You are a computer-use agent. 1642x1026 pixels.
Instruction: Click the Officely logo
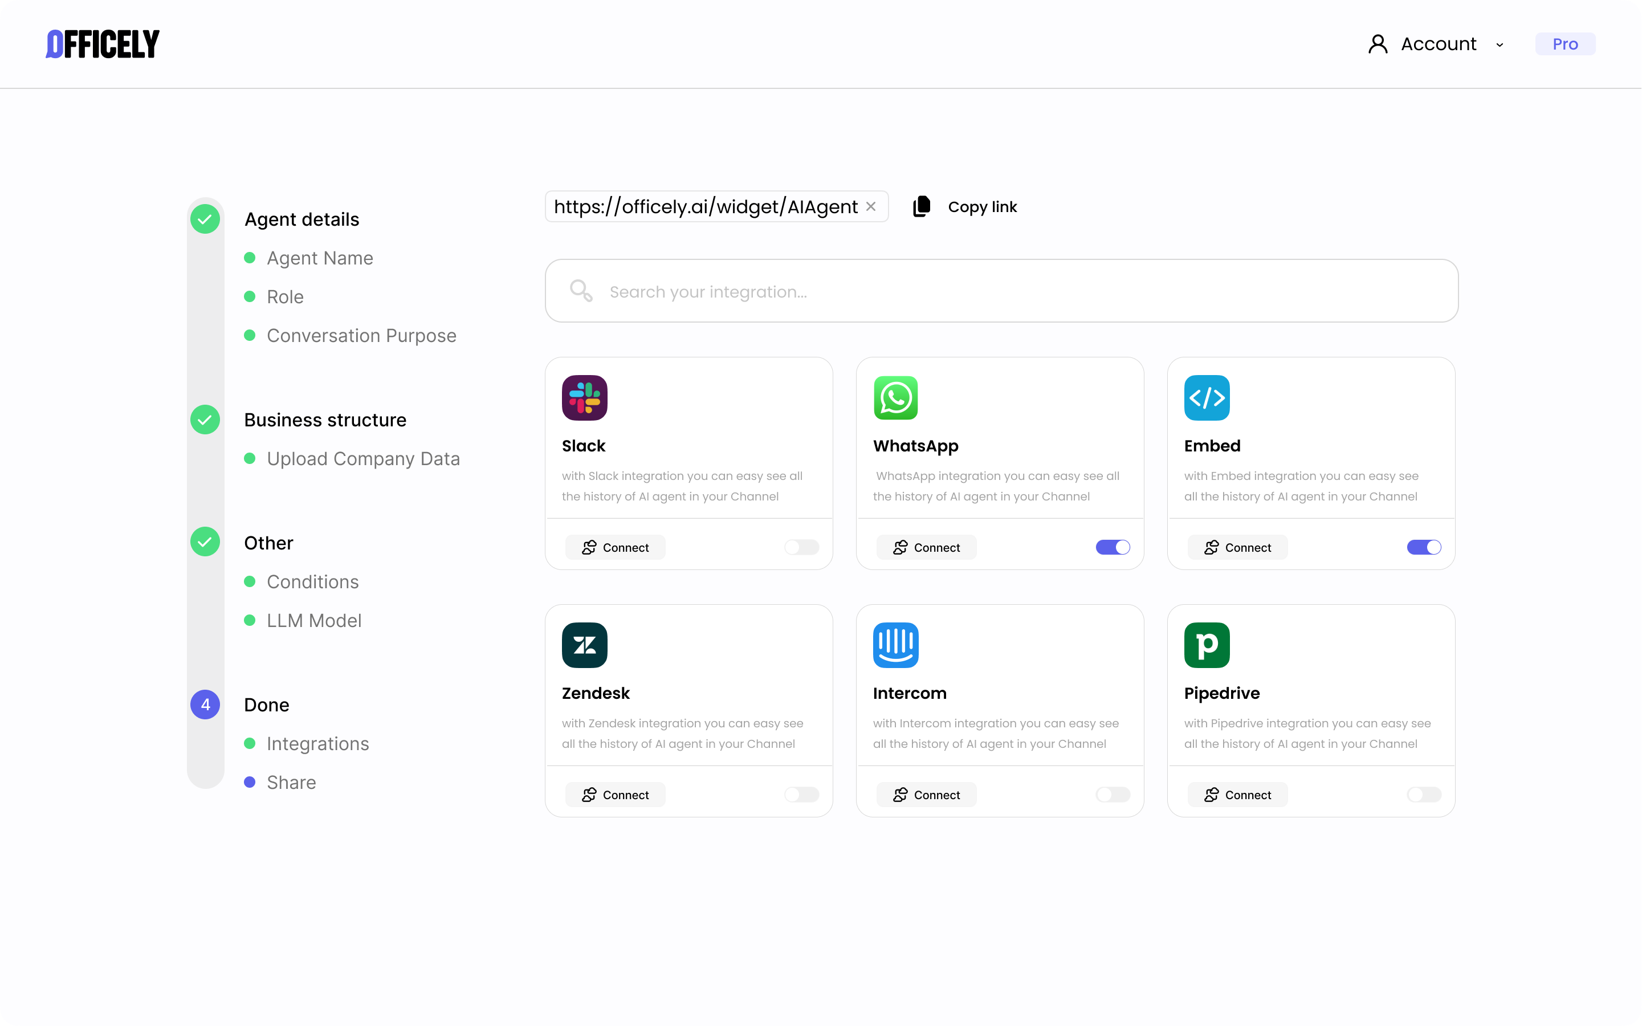point(103,44)
